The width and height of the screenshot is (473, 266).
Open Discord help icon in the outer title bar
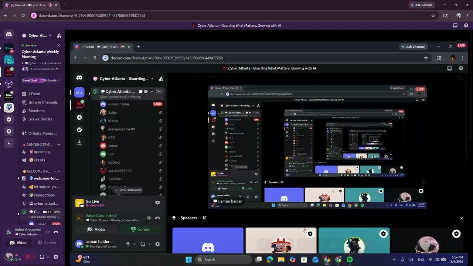(x=466, y=25)
